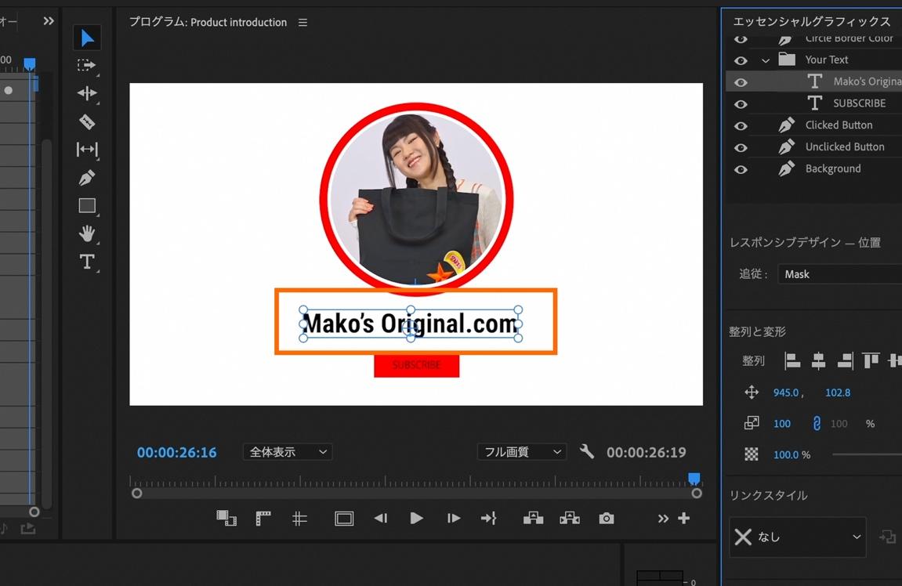Hide the SUBSCRIBE text layer

741,104
